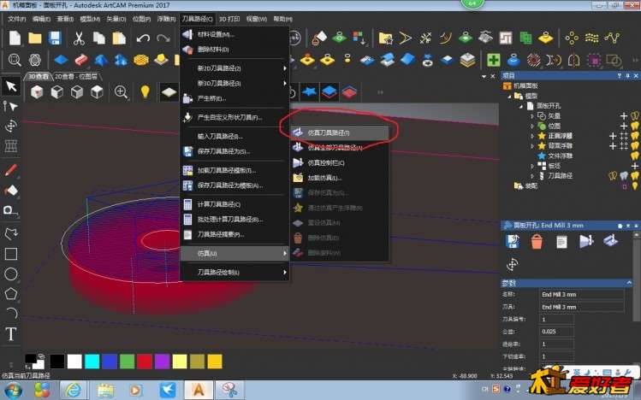The height and width of the screenshot is (400, 641).
Task: Expand the 刀具路径 tree node
Action: click(531, 176)
